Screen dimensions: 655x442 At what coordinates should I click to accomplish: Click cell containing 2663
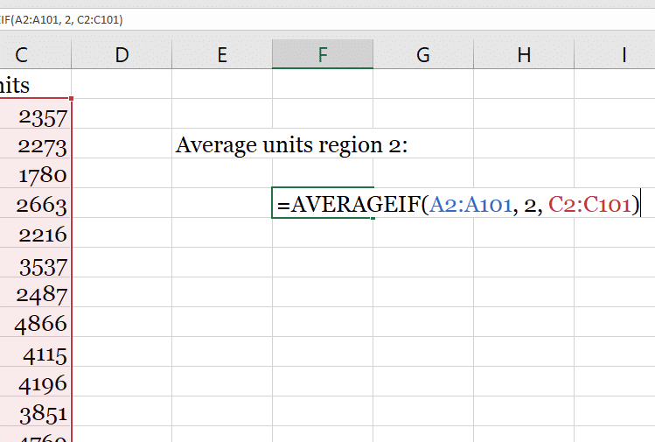[x=35, y=203]
